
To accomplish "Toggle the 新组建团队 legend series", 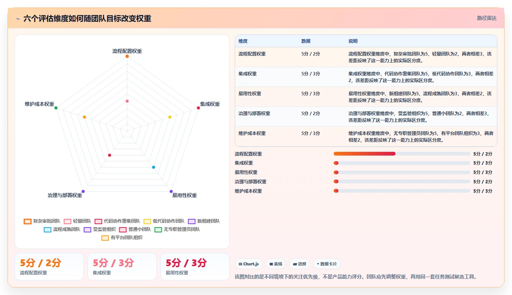I will point(204,221).
